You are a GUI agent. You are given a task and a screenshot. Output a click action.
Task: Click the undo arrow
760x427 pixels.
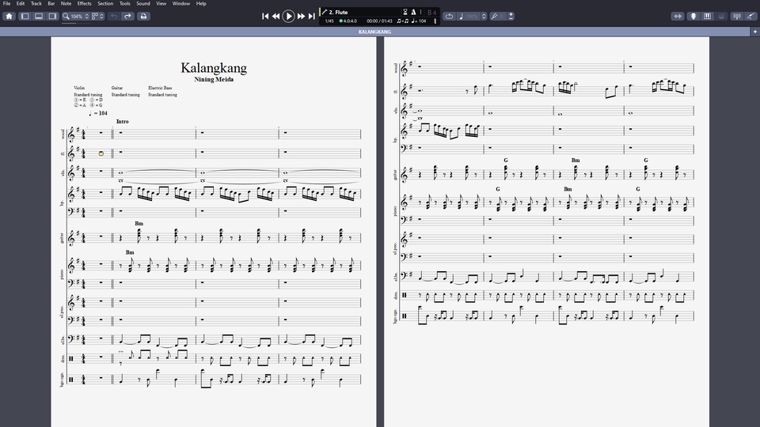tap(114, 16)
